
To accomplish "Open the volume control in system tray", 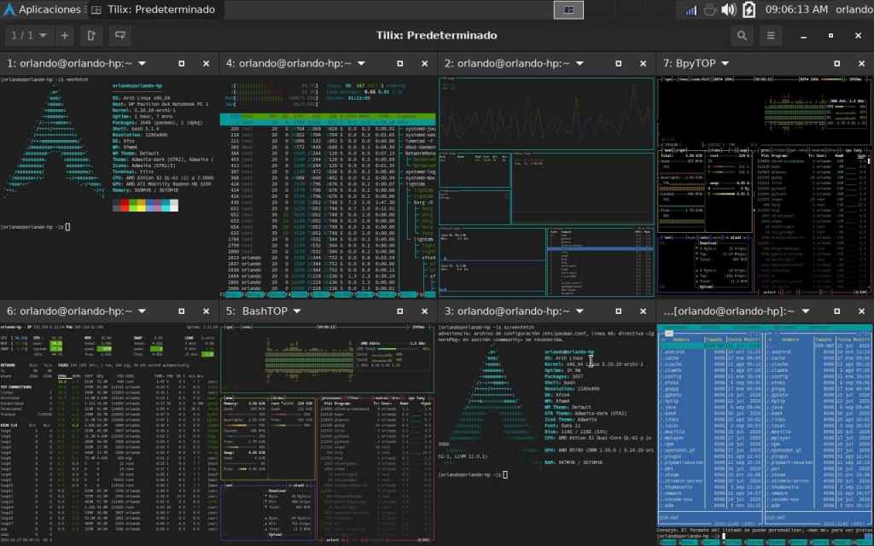I will 728,9.
